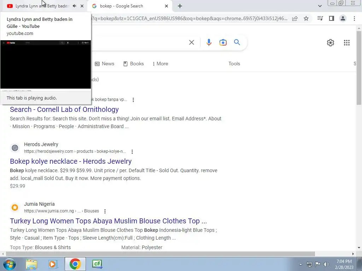
Task: Clear the search box with the X icon
Action: click(x=192, y=42)
